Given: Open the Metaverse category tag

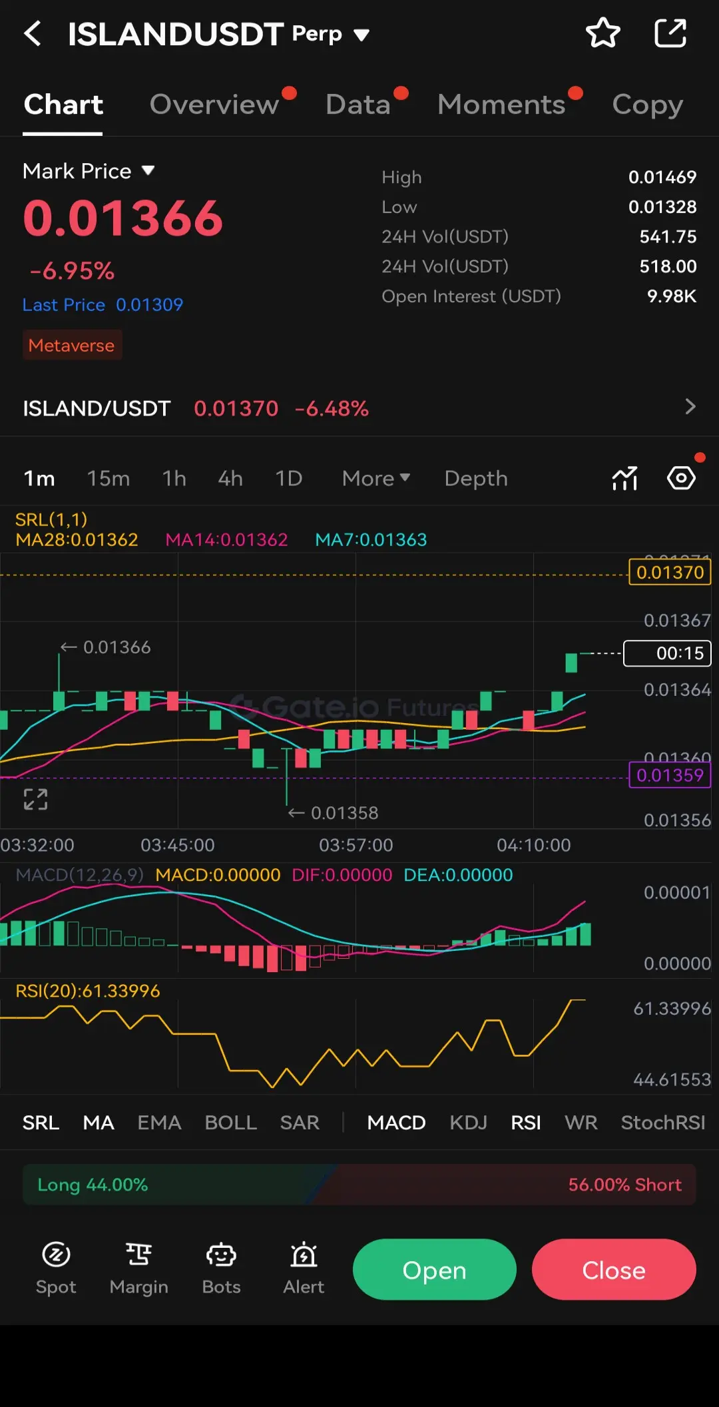Looking at the screenshot, I should pyautogui.click(x=72, y=345).
